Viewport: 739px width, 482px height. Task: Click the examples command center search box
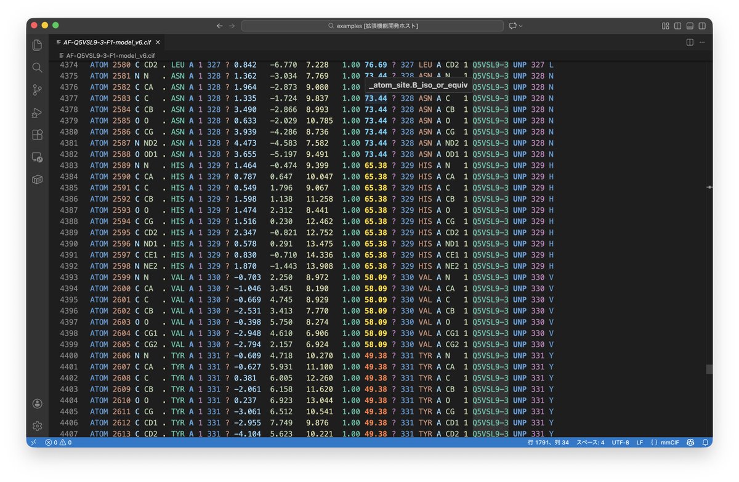[x=371, y=26]
